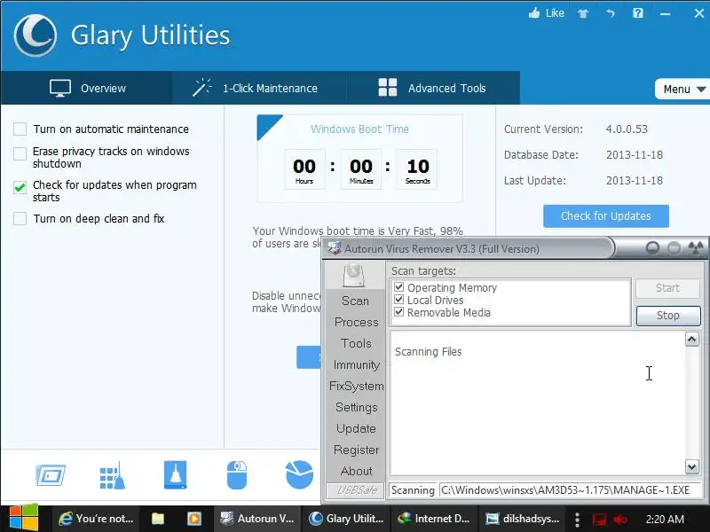Click the Stop scan button
Screen dimensions: 710x532
tap(668, 316)
